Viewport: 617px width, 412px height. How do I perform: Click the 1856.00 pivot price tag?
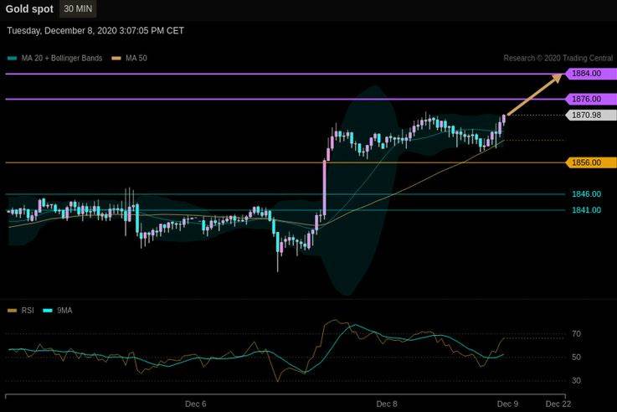tap(591, 162)
